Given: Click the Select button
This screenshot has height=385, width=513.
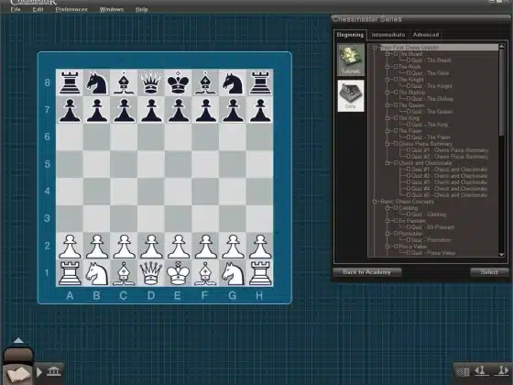Looking at the screenshot, I should [489, 272].
